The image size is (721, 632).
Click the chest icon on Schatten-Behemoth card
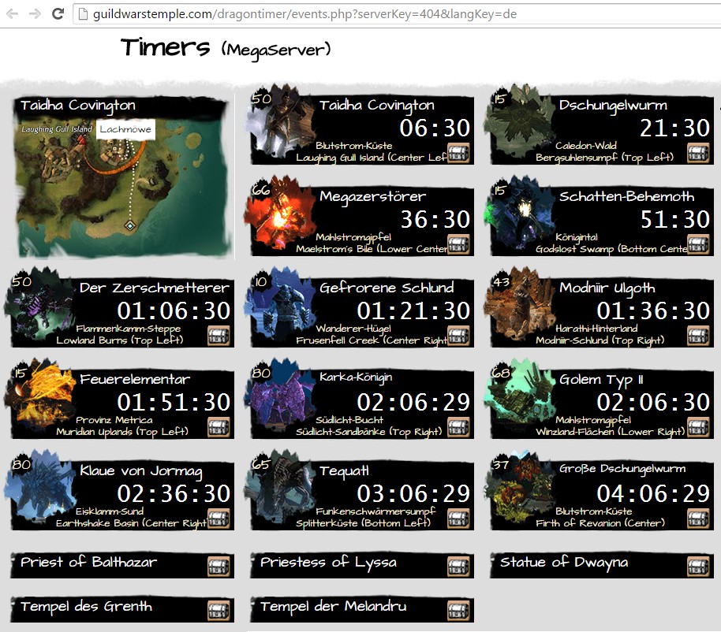(x=698, y=244)
